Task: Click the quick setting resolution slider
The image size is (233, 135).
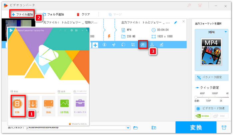Action: coord(212,97)
